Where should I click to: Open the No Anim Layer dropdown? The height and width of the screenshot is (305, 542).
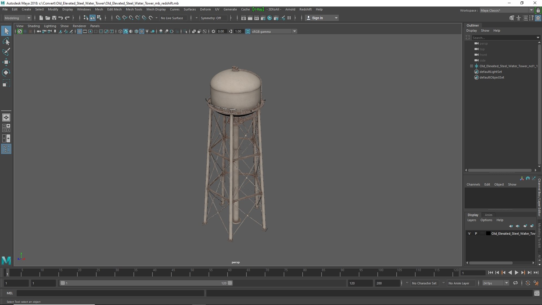click(x=461, y=283)
